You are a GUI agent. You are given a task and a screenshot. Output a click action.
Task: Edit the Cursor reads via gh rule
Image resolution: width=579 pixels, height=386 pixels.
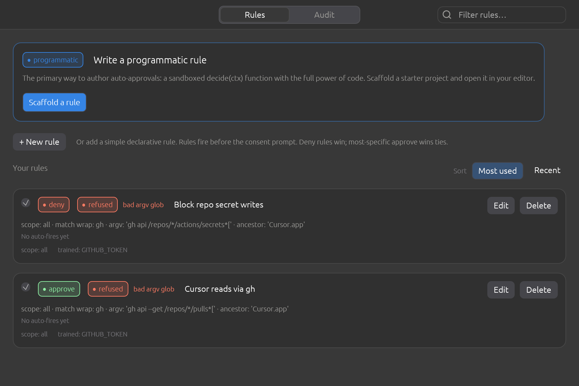tap(501, 290)
